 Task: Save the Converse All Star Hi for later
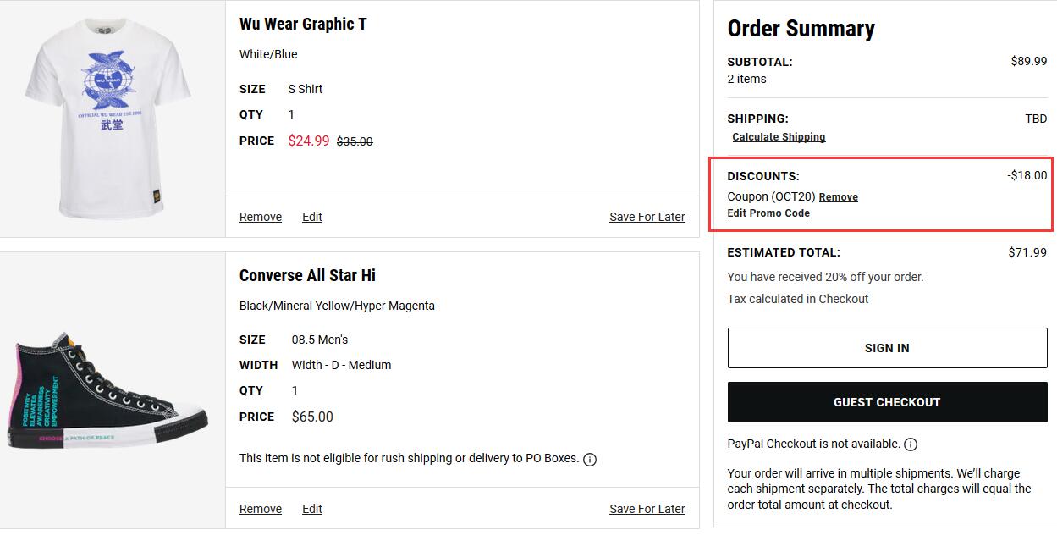click(647, 509)
